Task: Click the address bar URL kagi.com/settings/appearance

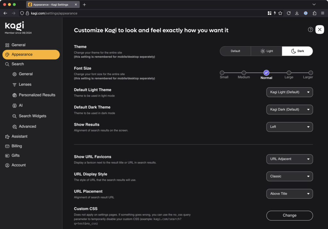Action: click(x=54, y=13)
